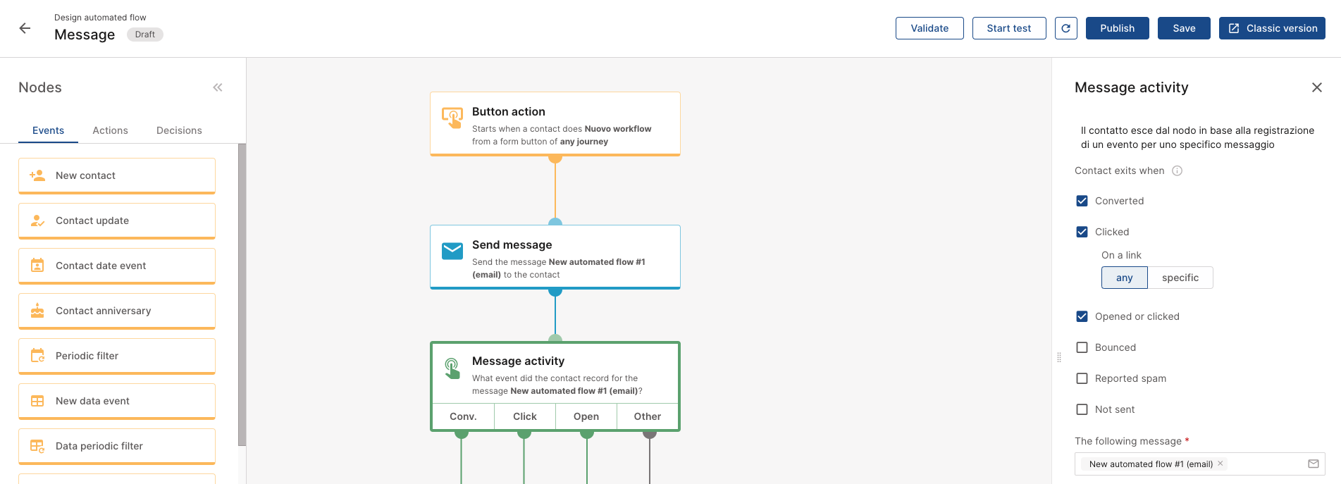Select the Send message envelope icon
The image size is (1341, 484).
click(x=452, y=251)
